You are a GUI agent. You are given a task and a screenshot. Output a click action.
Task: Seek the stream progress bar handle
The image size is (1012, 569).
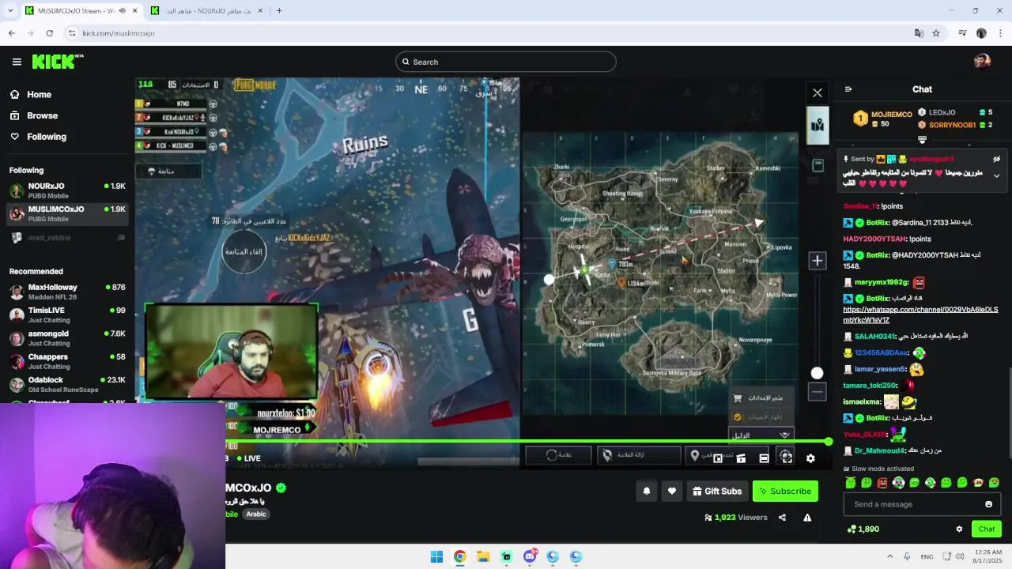pos(828,442)
